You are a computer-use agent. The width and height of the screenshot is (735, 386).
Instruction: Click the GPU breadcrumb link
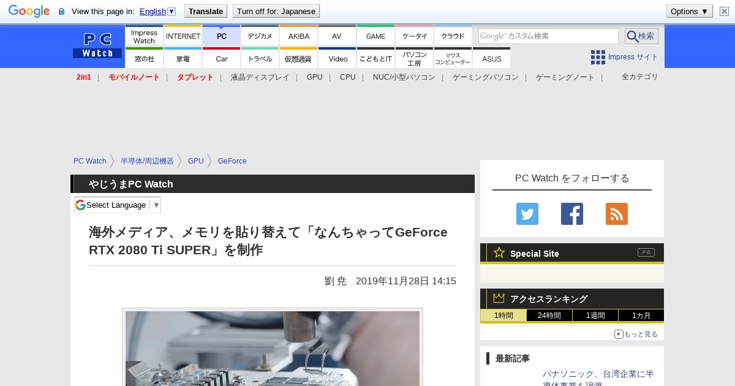(x=196, y=161)
